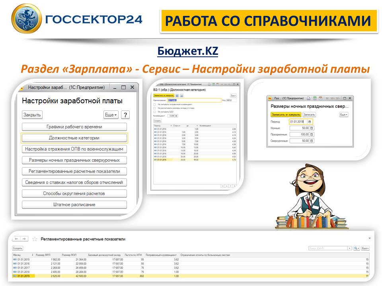
Task: Open Еще dropdown in Размеры ночных праздничных window
Action: coord(344,114)
